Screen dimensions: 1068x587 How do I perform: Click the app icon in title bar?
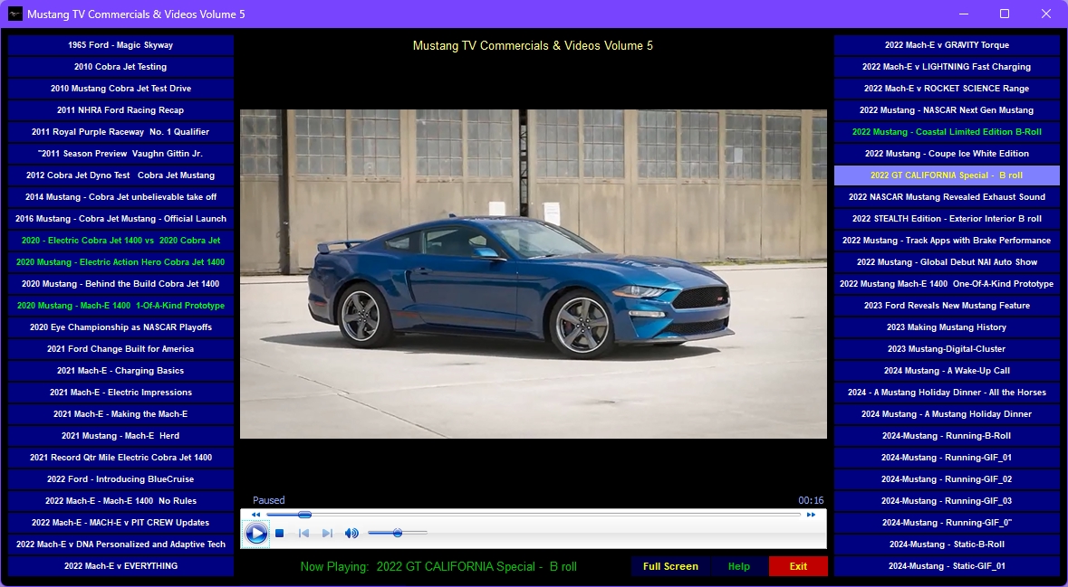(x=15, y=14)
